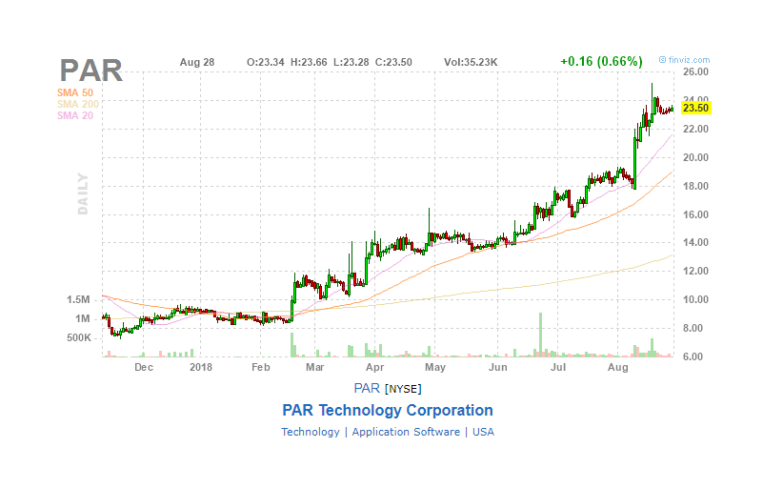Viewport: 763px width, 488px height.
Task: Click the SMA 20 legend label
Action: 75,115
